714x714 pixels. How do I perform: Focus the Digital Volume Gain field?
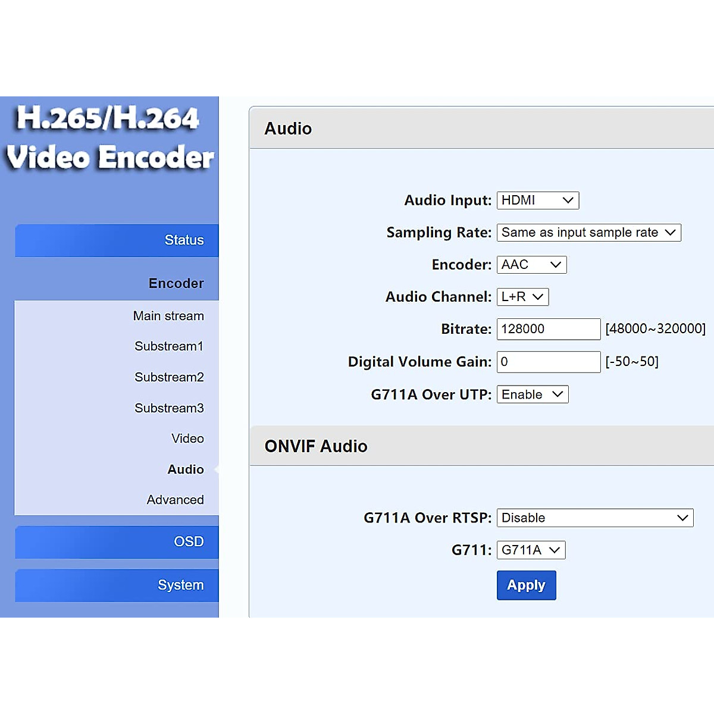coord(548,362)
